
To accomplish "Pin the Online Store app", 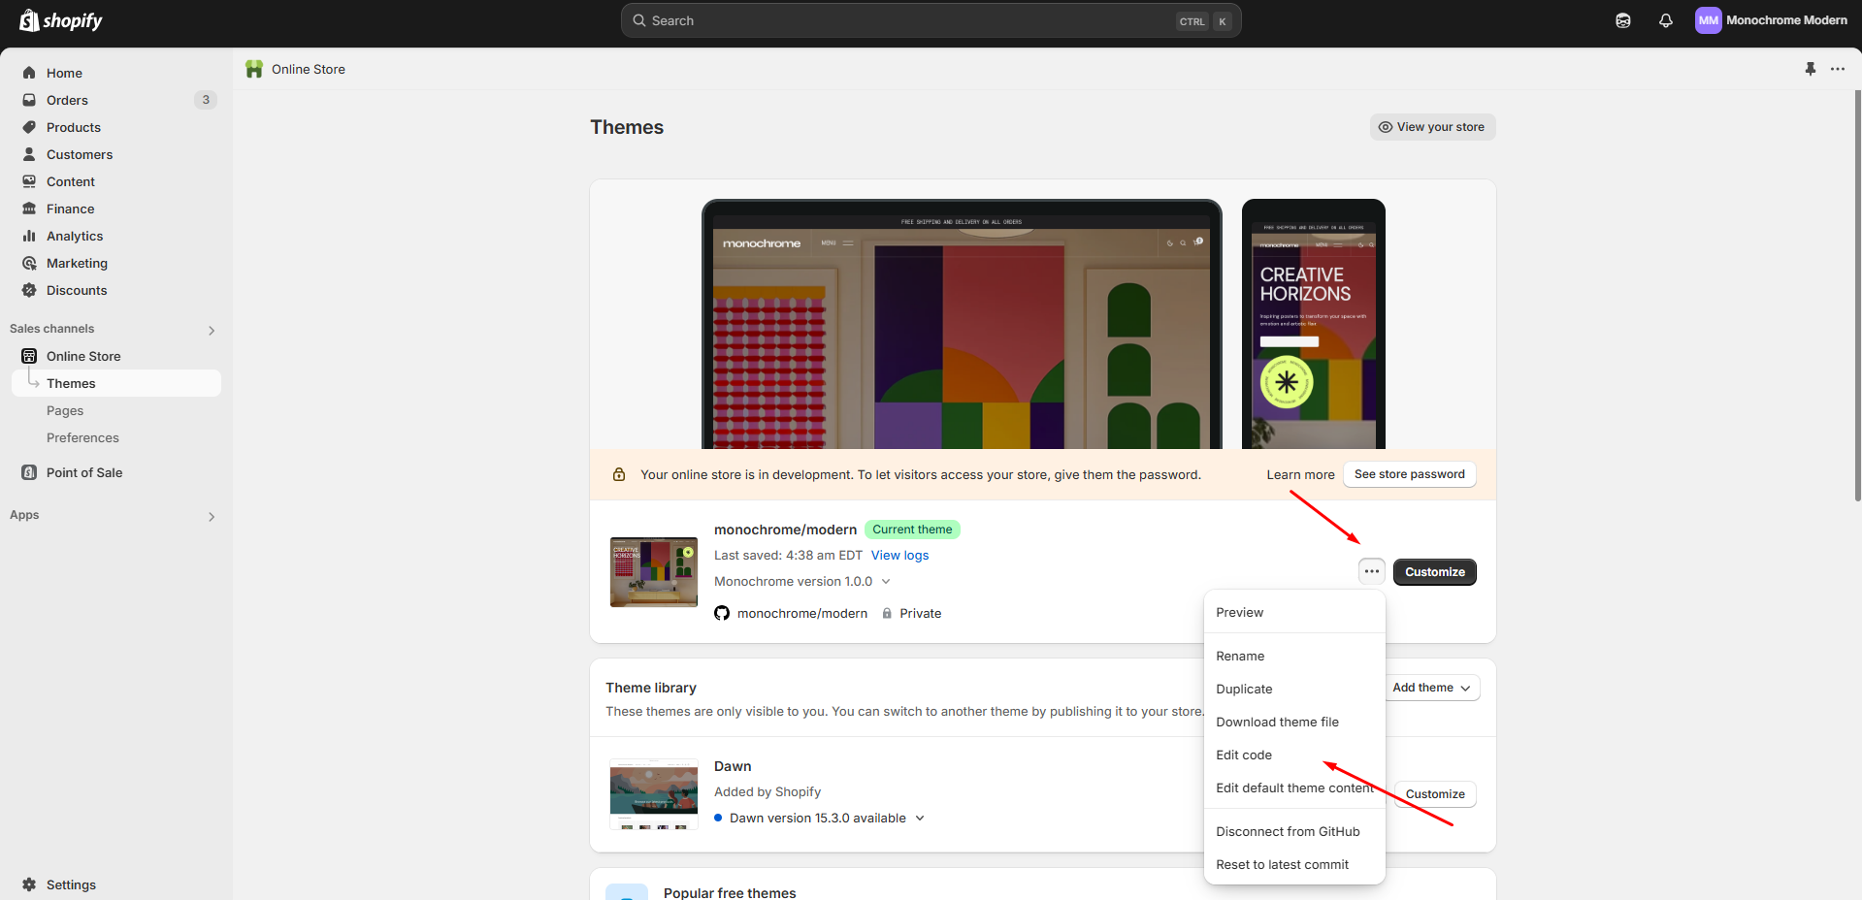I will pyautogui.click(x=1811, y=69).
